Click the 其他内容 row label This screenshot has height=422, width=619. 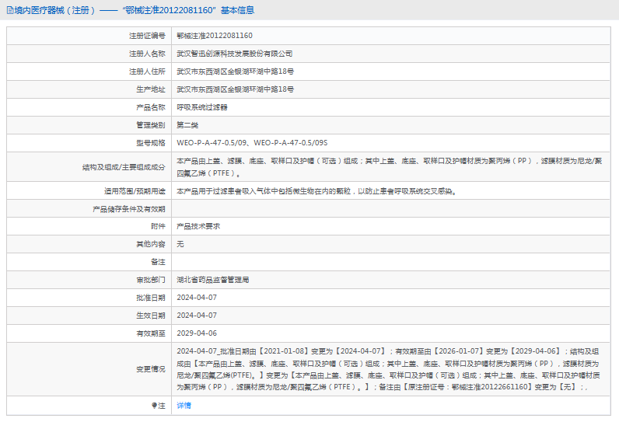(151, 244)
